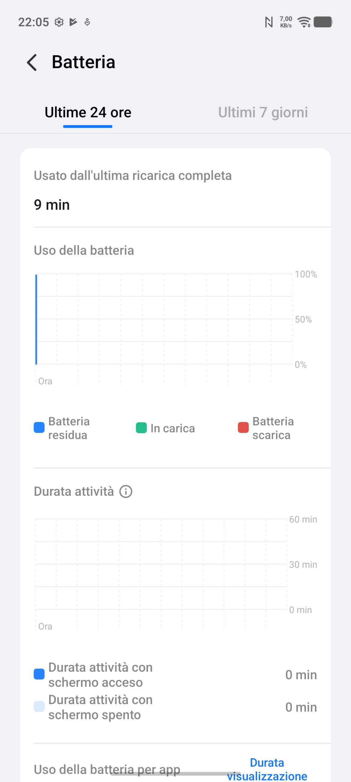
Task: Open Durata attività info icon
Action: tap(126, 492)
